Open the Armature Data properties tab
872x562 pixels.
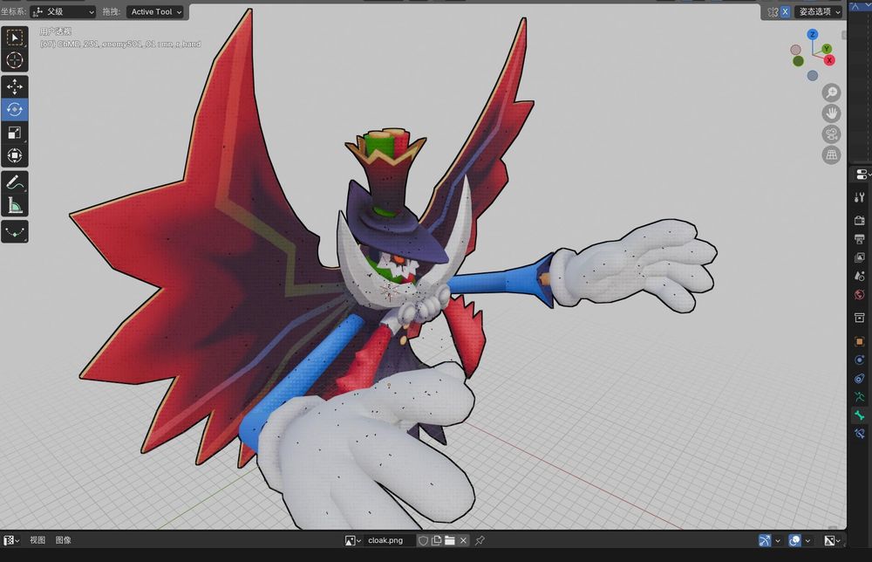pyautogui.click(x=859, y=397)
